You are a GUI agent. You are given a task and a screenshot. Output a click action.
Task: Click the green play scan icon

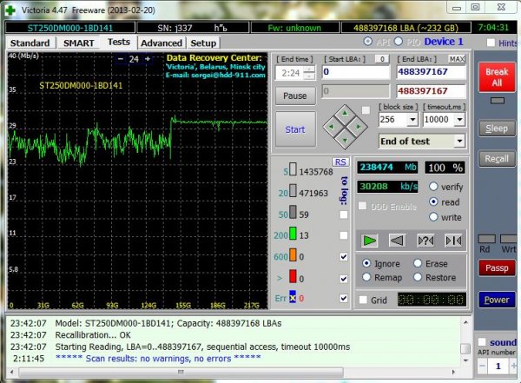pos(370,241)
